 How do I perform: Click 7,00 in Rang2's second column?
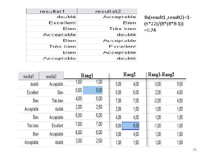click(136, 101)
